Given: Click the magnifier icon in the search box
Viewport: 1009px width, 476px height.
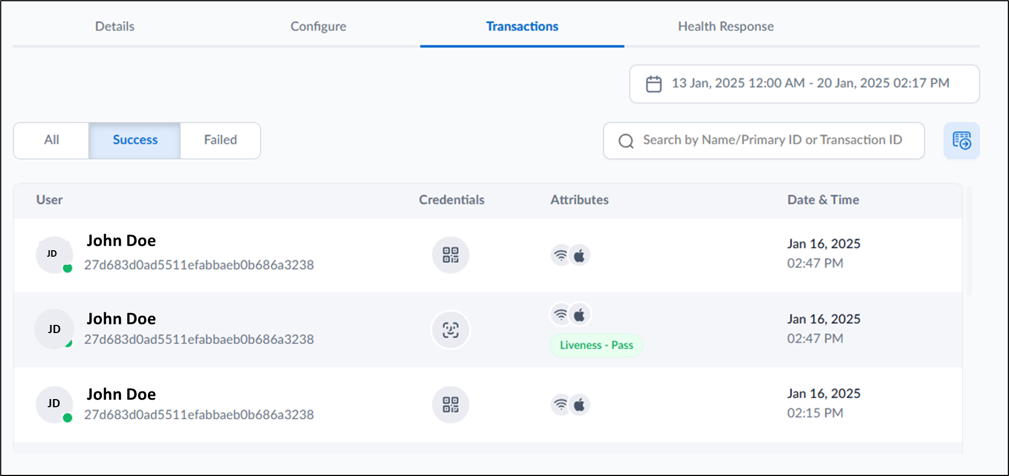Looking at the screenshot, I should click(626, 141).
